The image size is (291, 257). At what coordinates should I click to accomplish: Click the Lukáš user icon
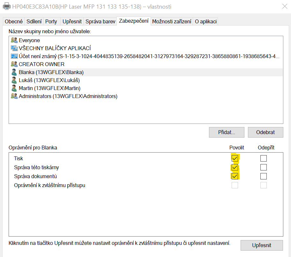point(14,80)
